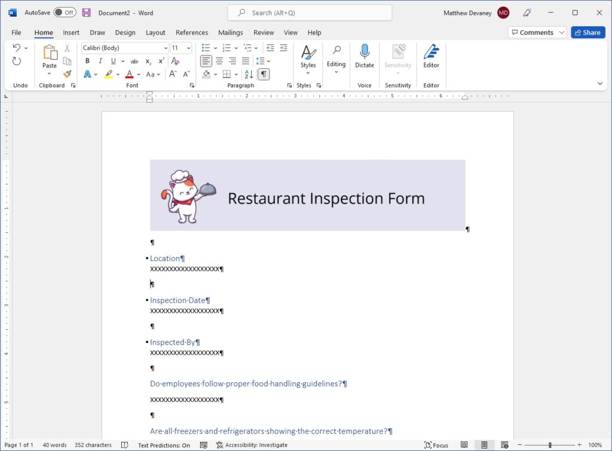
Task: Click the Save disk icon in title bar
Action: (x=86, y=13)
